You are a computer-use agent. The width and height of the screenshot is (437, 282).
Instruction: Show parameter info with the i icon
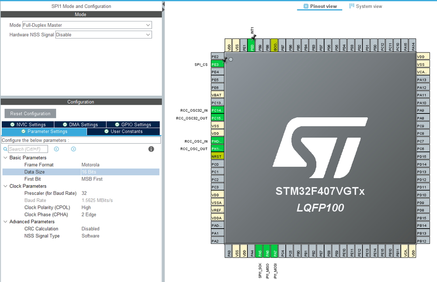[x=151, y=149]
